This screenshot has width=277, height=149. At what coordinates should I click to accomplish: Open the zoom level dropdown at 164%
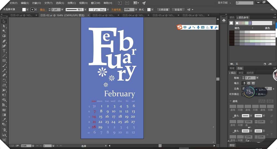point(33,146)
